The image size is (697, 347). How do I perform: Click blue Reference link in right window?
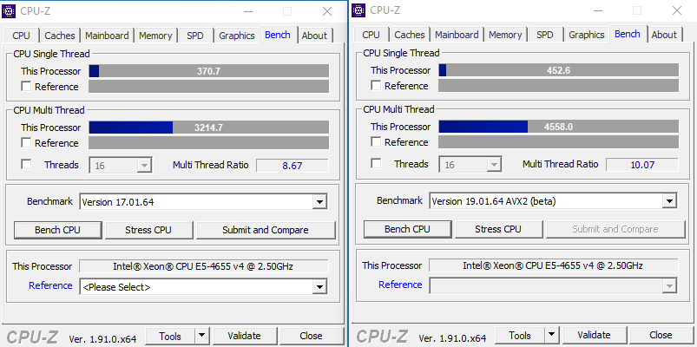click(x=400, y=285)
